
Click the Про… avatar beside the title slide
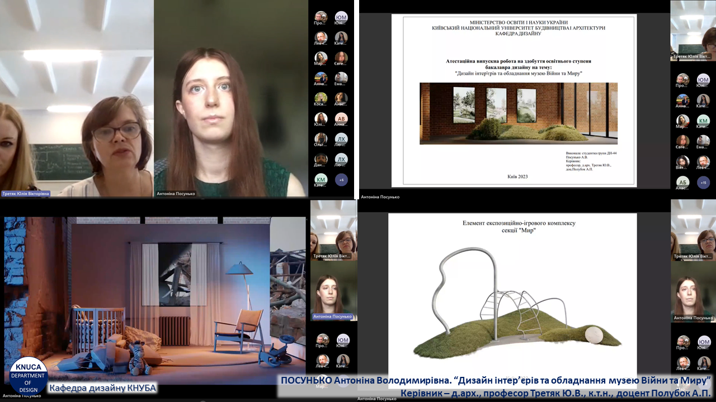[682, 80]
